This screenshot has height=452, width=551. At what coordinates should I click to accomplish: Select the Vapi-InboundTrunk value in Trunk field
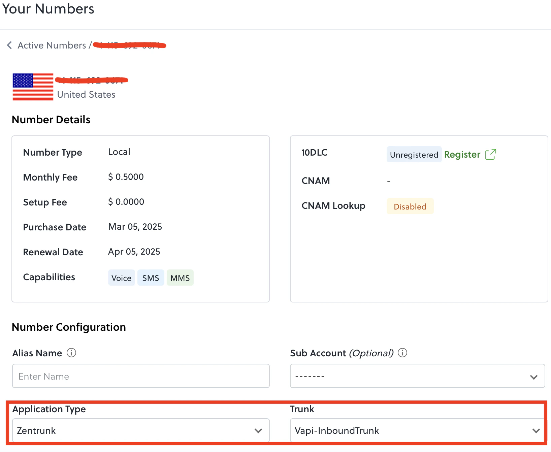tap(336, 430)
